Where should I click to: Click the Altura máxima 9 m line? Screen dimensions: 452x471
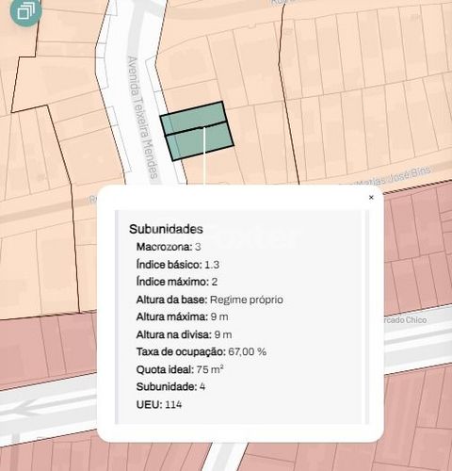182,317
